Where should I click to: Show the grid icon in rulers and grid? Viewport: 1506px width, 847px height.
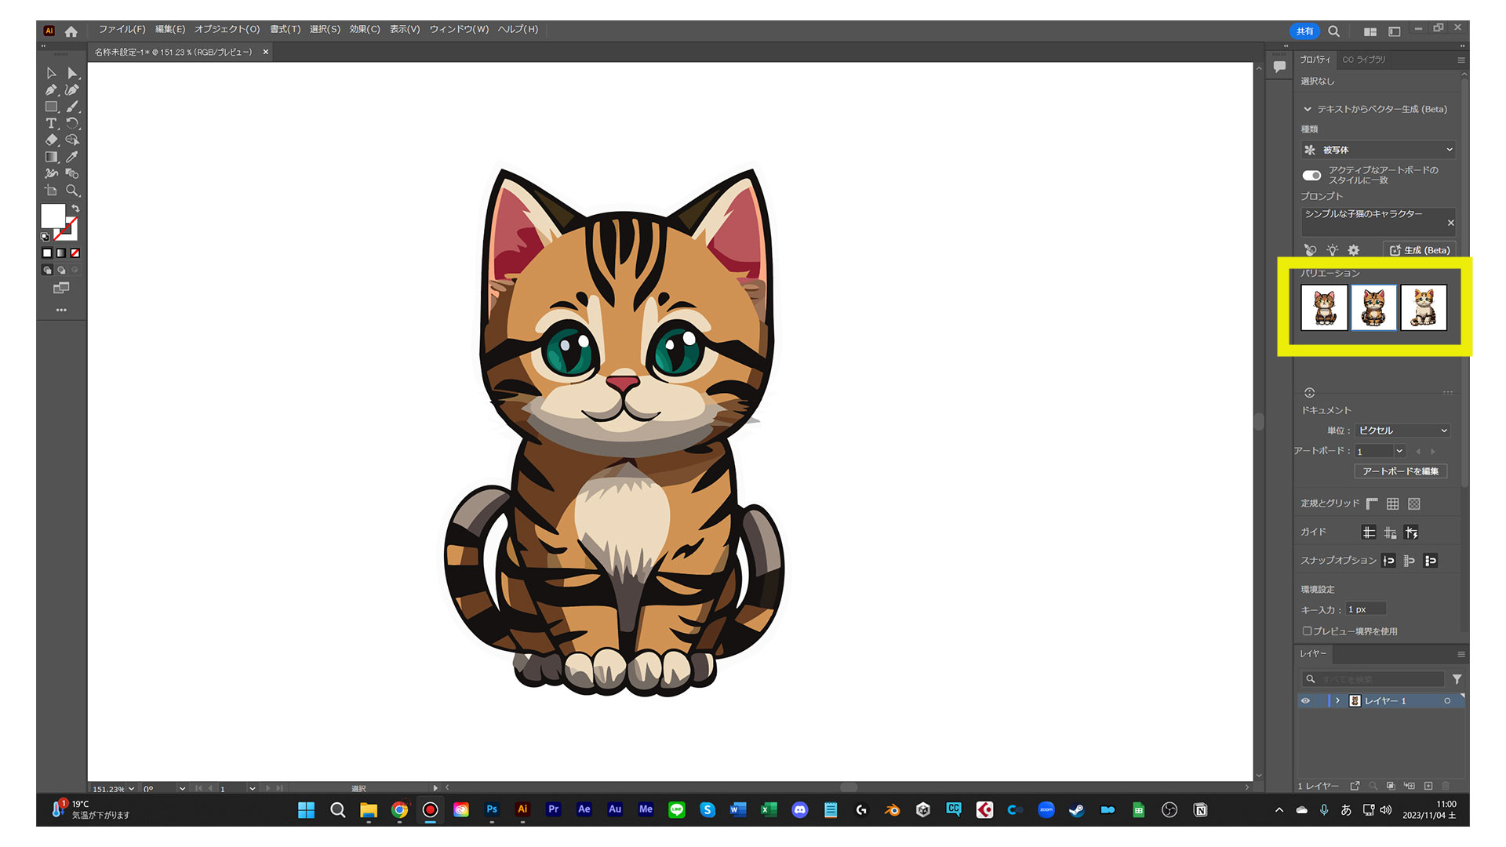1392,504
